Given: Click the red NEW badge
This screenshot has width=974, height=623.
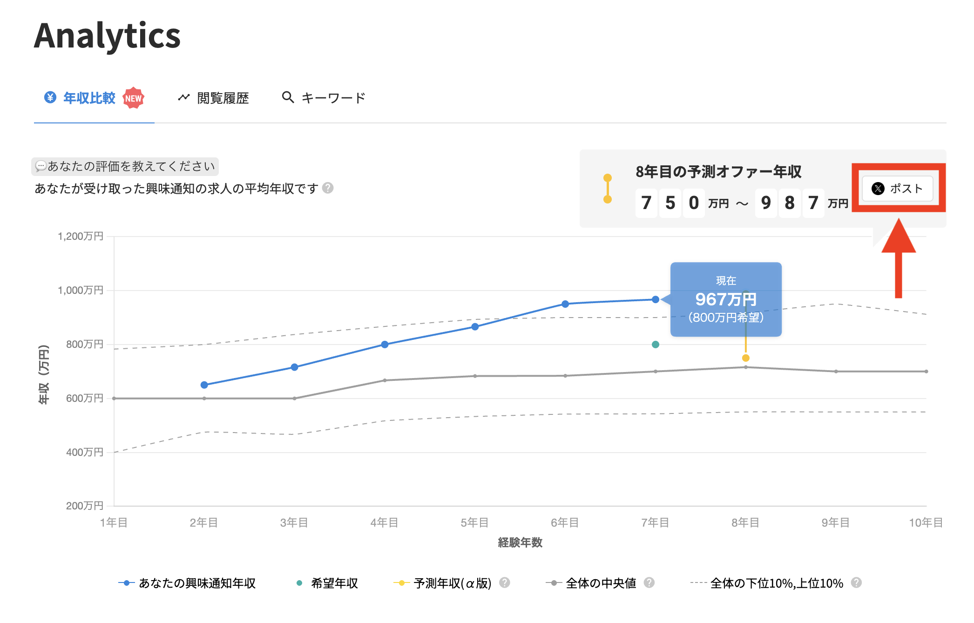Looking at the screenshot, I should (133, 98).
